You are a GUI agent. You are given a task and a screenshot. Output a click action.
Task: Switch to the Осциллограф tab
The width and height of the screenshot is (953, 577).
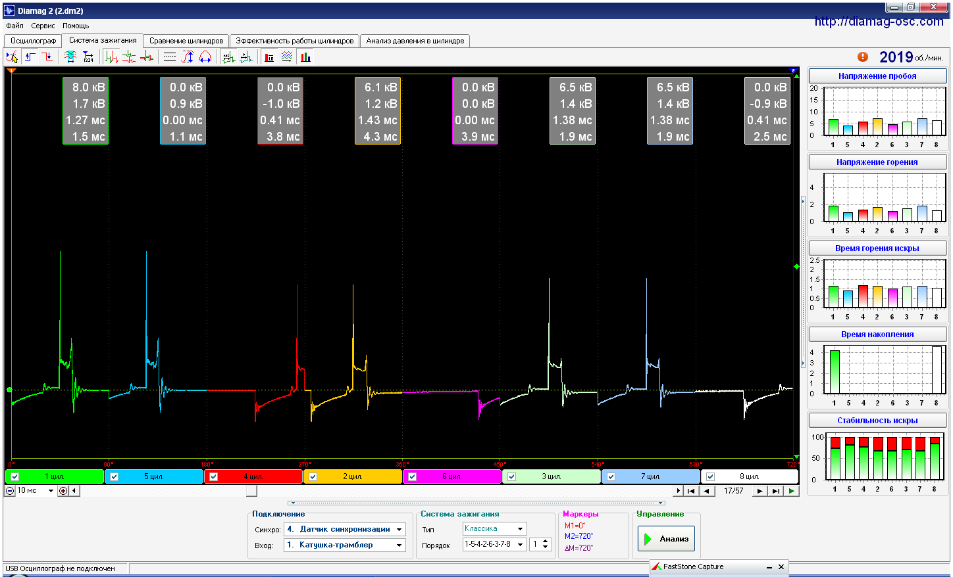pos(33,41)
